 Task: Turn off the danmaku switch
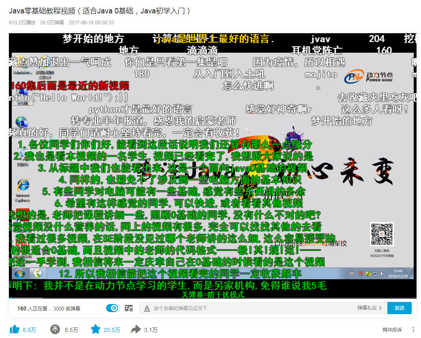pyautogui.click(x=112, y=308)
